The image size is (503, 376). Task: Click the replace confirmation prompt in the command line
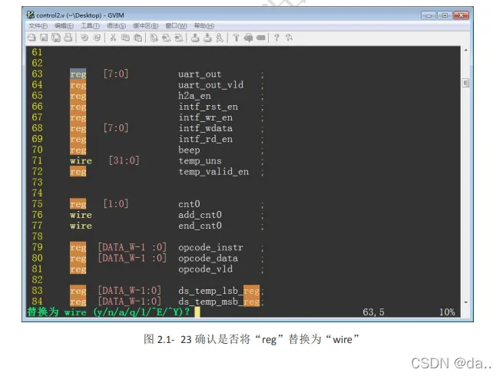(108, 312)
